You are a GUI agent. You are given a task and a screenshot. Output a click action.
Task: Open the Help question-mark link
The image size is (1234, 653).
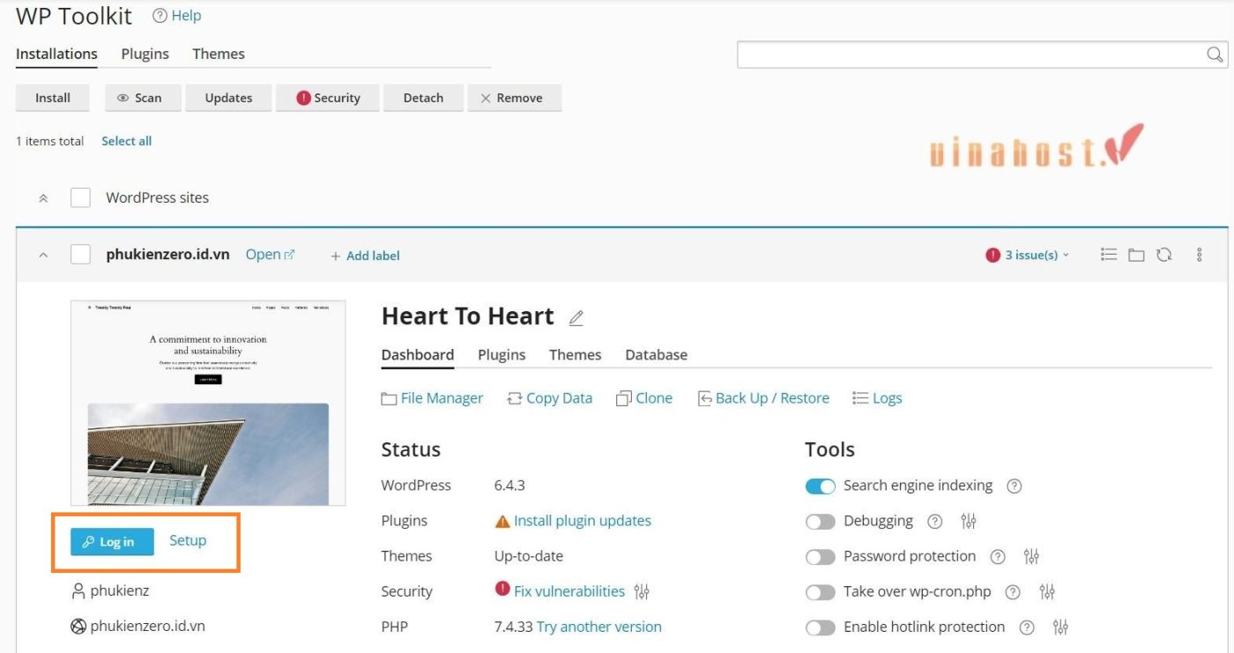[x=176, y=16]
